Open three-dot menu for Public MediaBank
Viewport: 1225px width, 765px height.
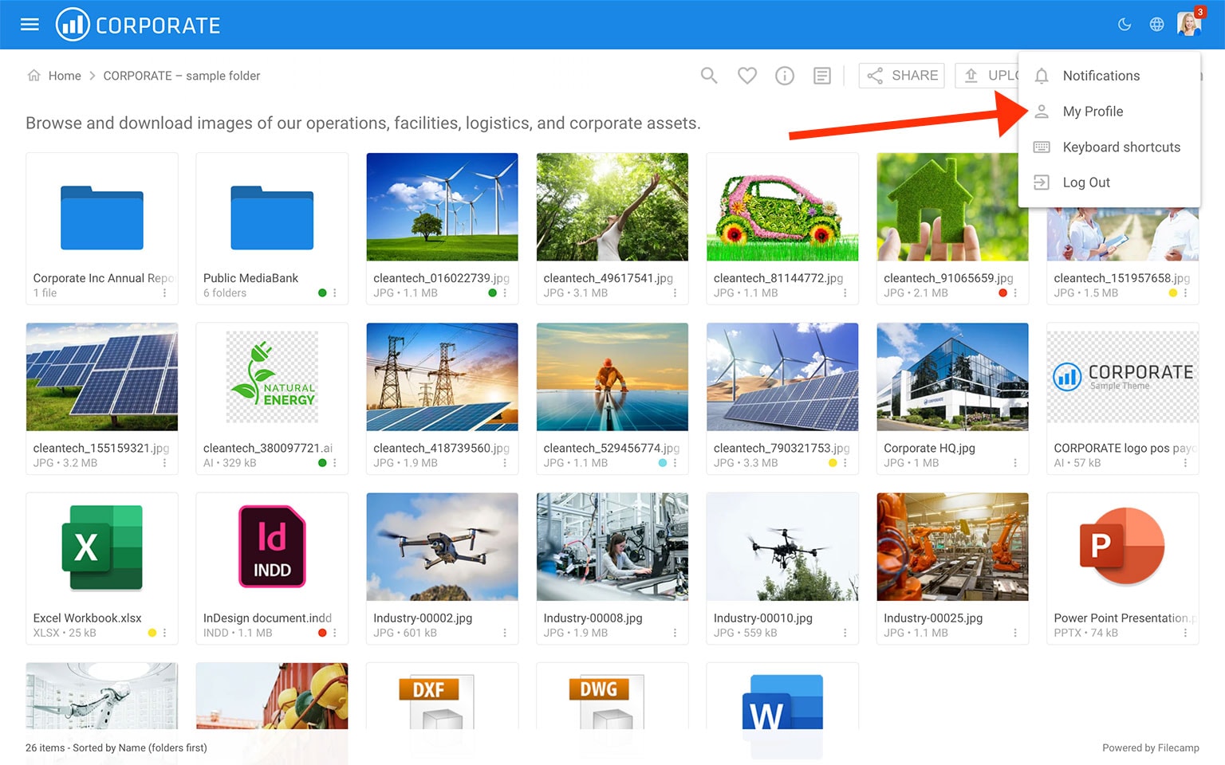point(335,293)
